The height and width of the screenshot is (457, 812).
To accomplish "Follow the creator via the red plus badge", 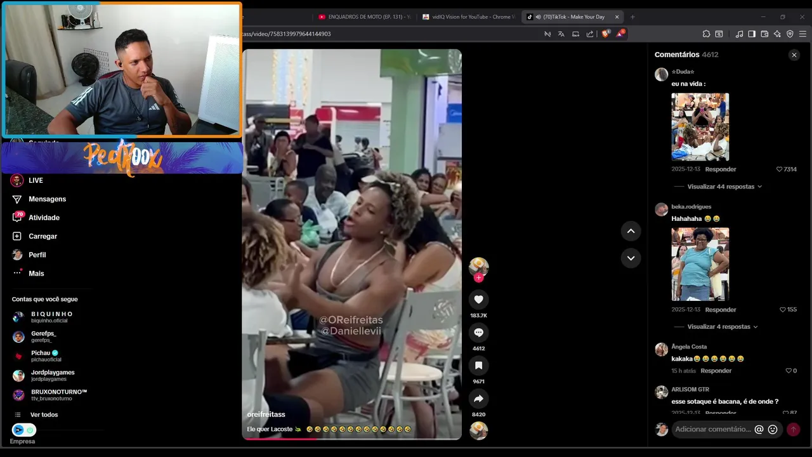I will [478, 277].
